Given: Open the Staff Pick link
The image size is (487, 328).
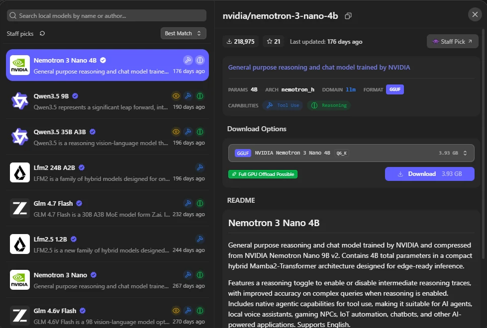Looking at the screenshot, I should click(x=453, y=41).
